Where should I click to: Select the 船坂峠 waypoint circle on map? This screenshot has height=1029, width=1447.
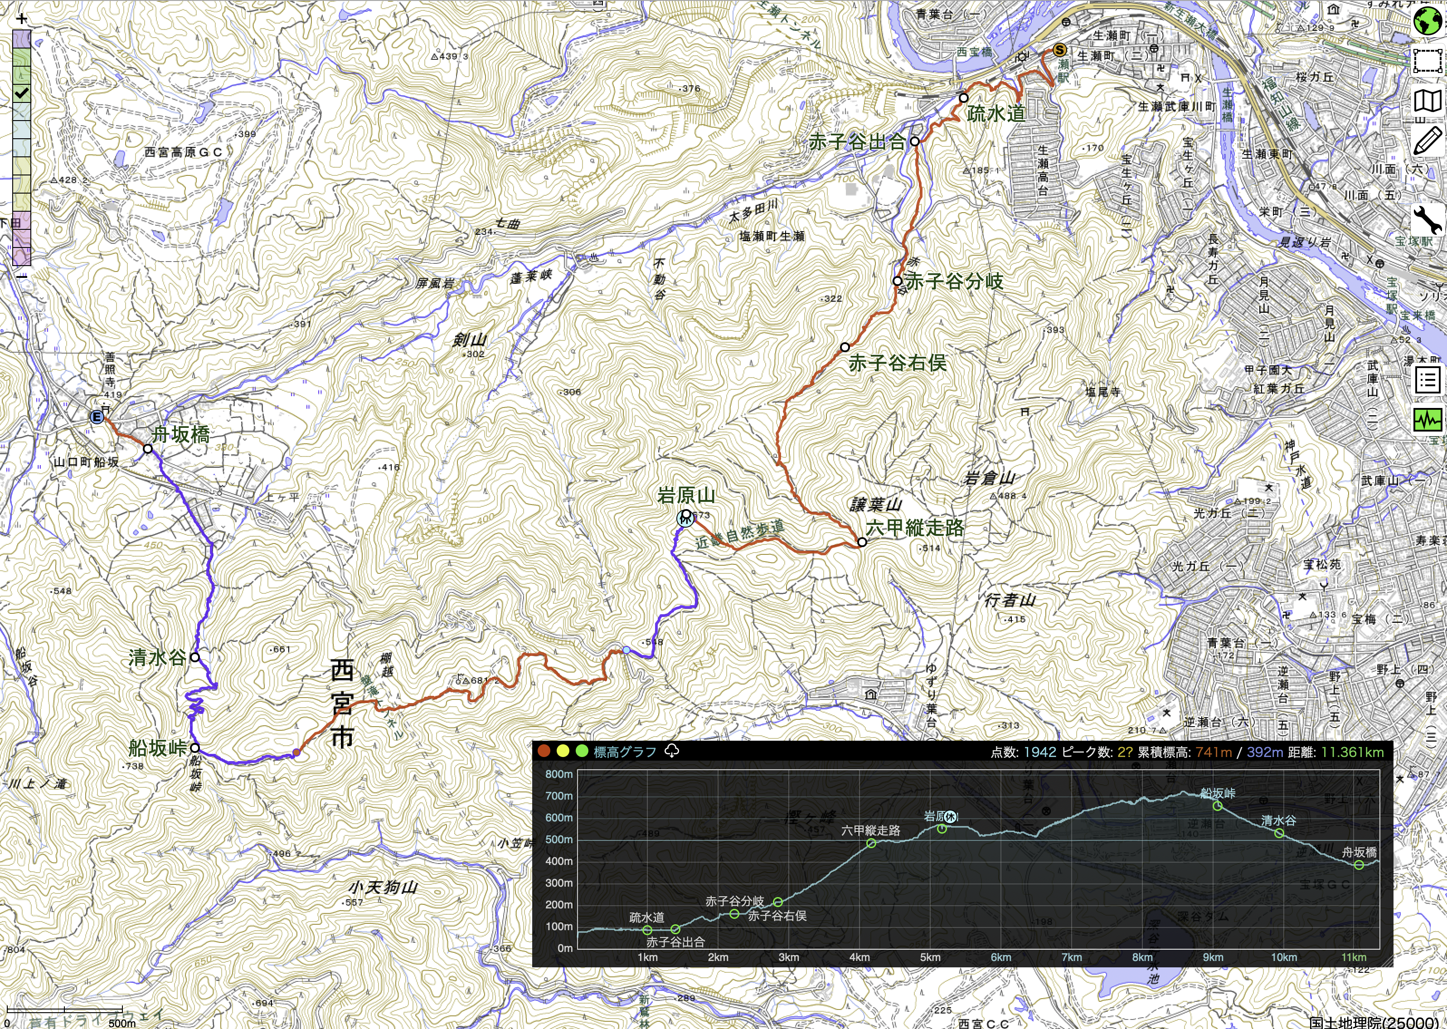pyautogui.click(x=195, y=747)
